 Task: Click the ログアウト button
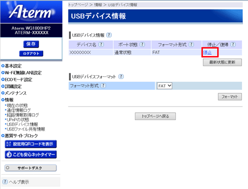tap(31, 54)
